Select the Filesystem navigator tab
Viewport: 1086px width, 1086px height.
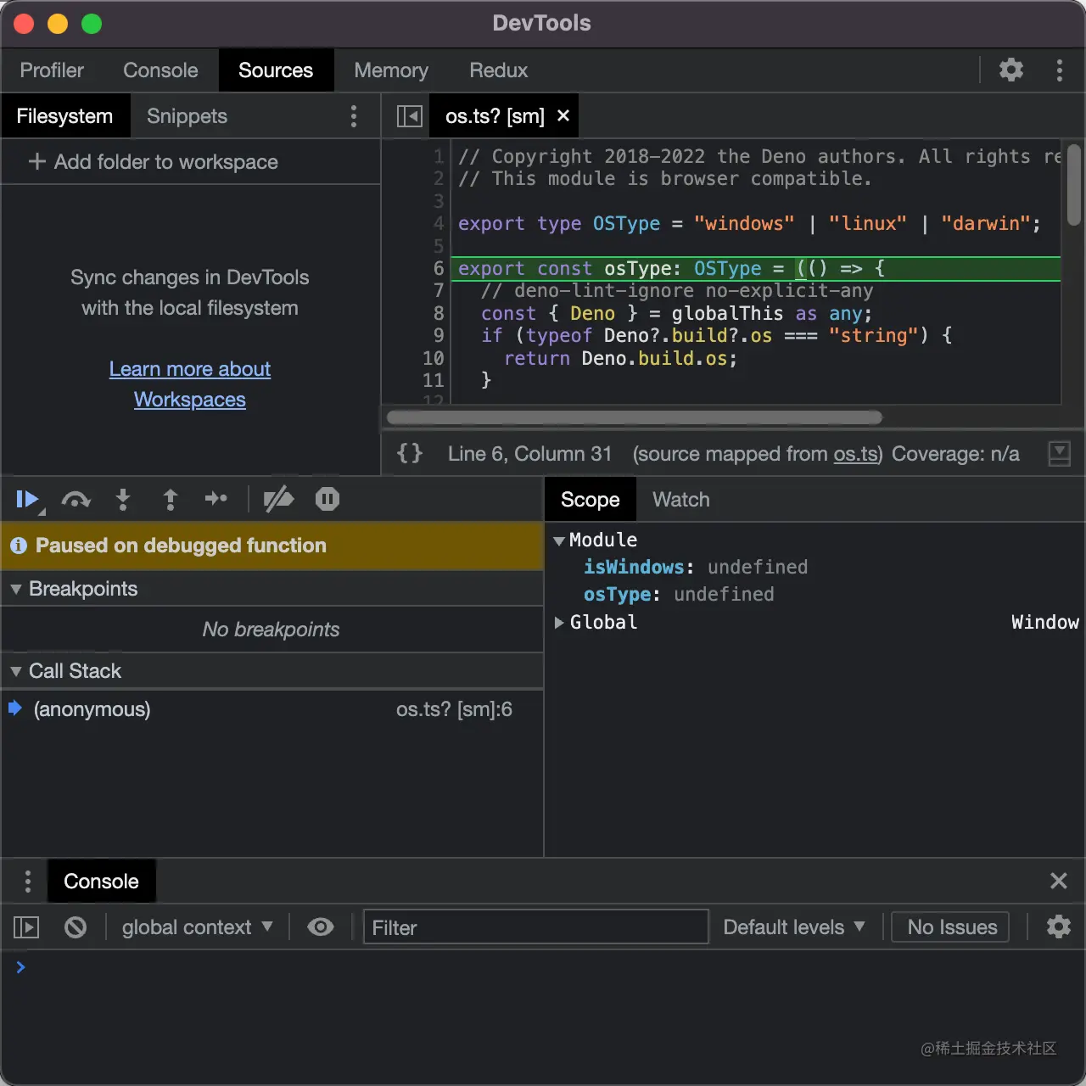64,116
